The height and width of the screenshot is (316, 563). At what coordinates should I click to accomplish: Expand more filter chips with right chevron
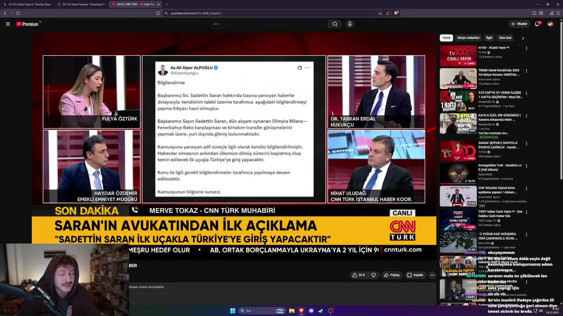tap(523, 38)
